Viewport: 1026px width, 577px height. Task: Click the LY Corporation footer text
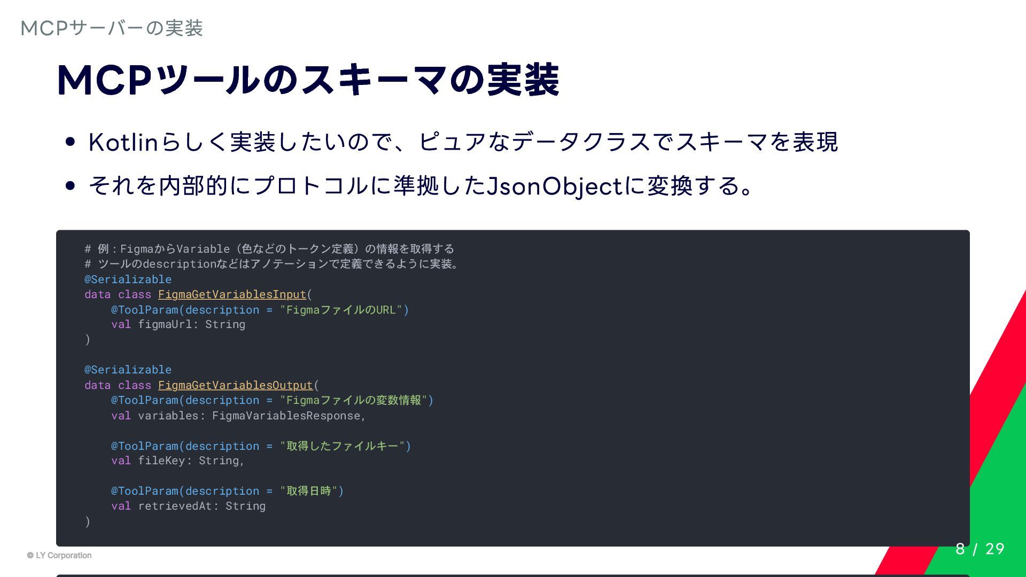64,556
